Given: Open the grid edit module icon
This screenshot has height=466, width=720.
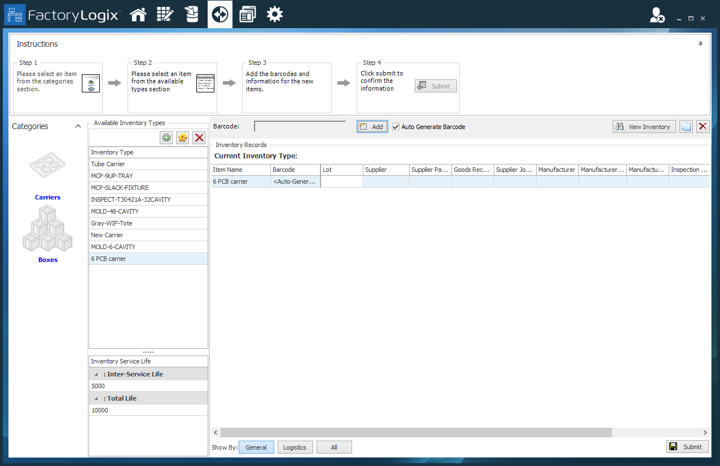Looking at the screenshot, I should (165, 15).
